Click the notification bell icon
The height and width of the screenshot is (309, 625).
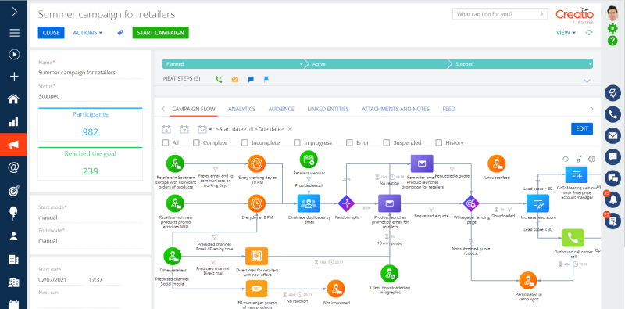coord(612,199)
